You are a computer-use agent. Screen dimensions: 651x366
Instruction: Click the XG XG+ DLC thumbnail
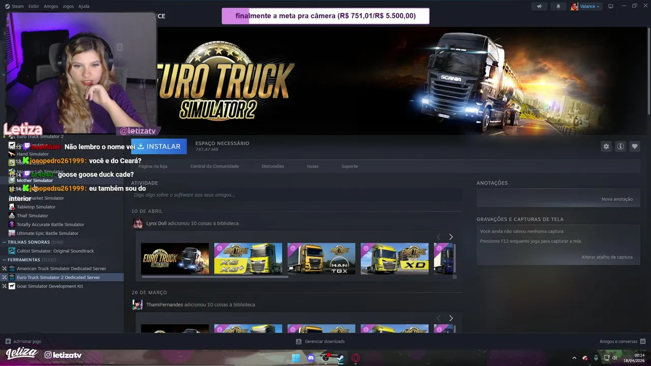248,258
